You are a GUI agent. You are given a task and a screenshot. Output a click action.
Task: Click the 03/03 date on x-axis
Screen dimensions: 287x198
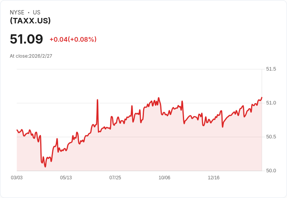[x=17, y=178]
